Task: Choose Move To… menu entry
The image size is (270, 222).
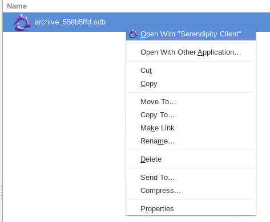Action: 191,102
